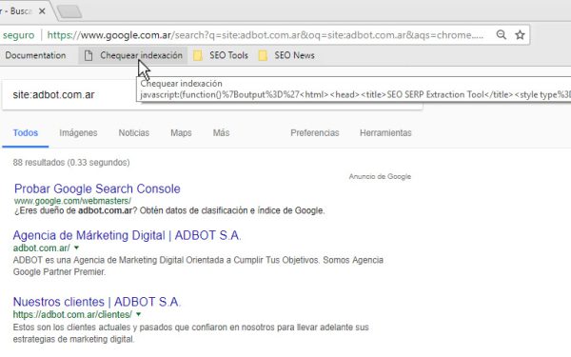571x357 pixels.
Task: Close the current browser tab
Action: pos(42,11)
